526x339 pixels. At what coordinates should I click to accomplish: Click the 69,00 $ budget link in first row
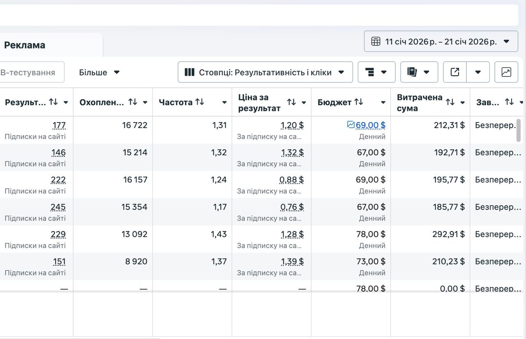point(371,125)
